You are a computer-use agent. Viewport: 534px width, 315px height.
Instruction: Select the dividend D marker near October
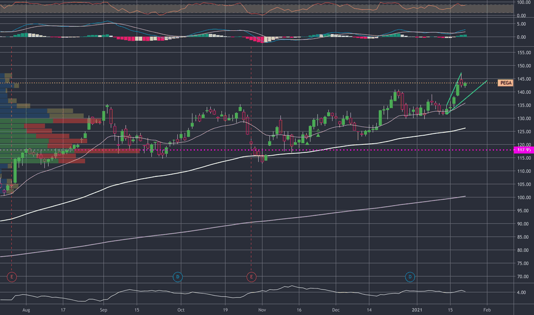point(178,277)
